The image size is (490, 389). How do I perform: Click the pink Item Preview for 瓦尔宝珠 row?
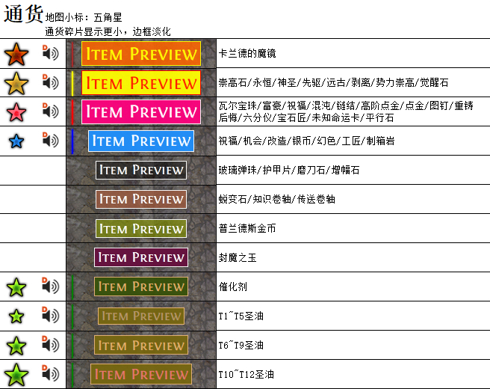point(141,111)
